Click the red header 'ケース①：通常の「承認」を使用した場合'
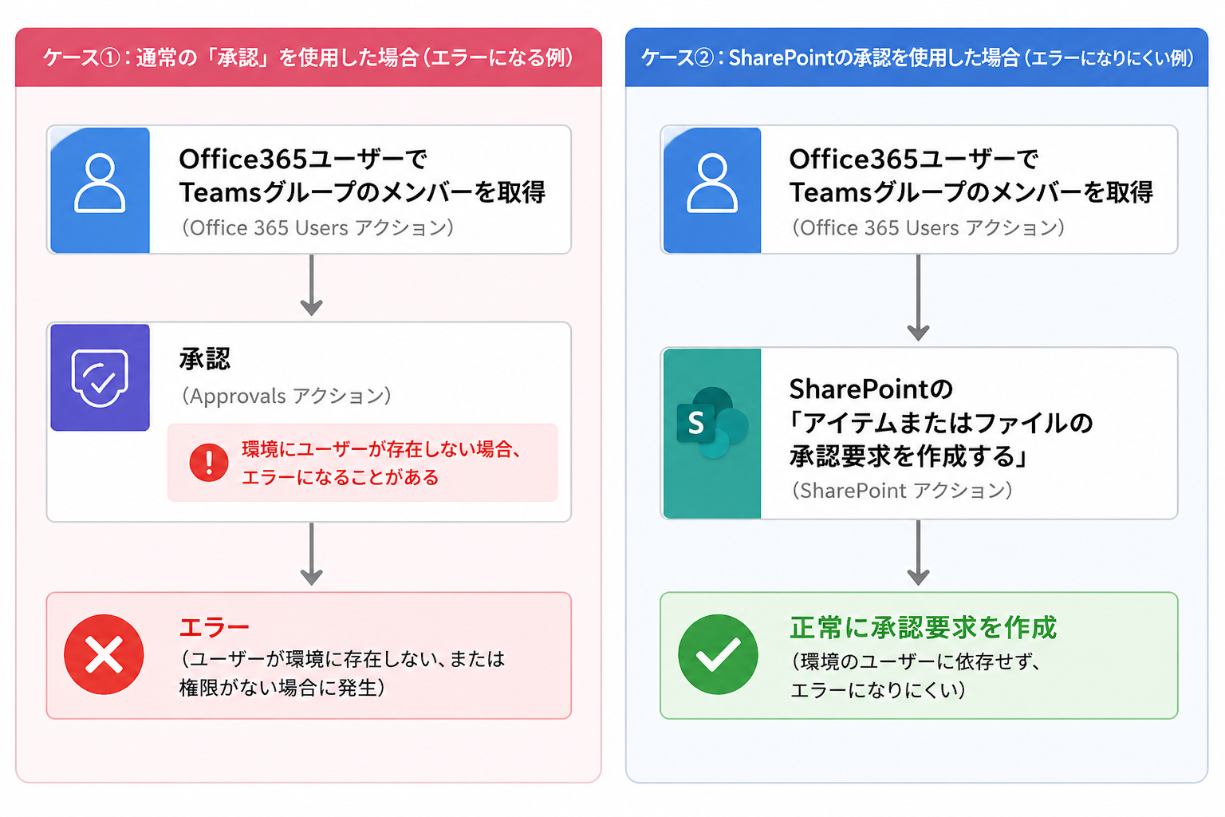 click(x=308, y=57)
